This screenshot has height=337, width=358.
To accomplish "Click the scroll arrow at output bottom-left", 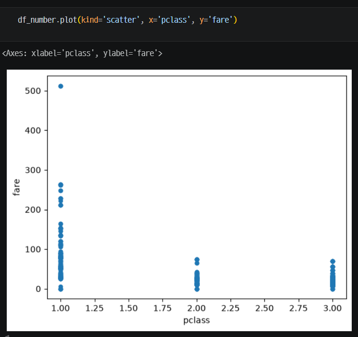I will click(x=7, y=336).
